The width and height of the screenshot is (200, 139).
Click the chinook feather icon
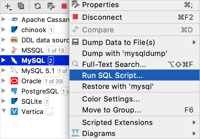pos(14,30)
